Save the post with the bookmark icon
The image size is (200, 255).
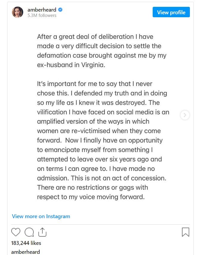185,232
